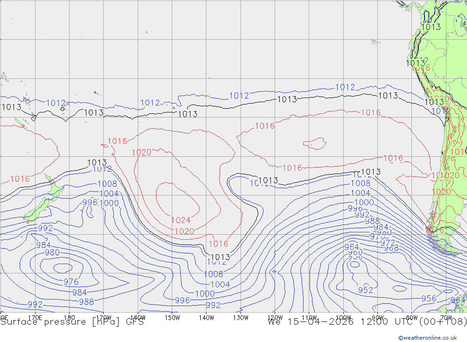Click the 150W longitude label
The width and height of the screenshot is (467, 342).
click(x=172, y=318)
